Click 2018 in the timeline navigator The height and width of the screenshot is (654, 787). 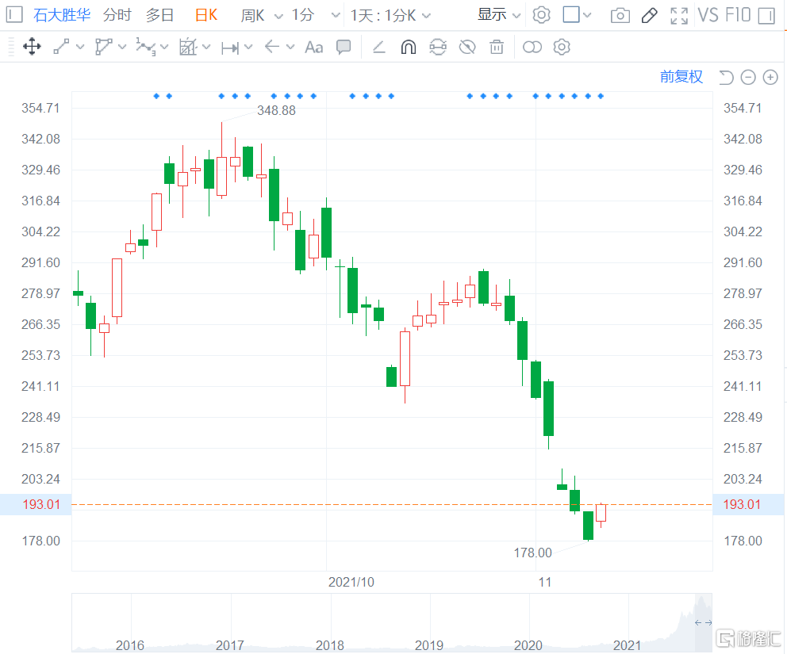pos(330,645)
